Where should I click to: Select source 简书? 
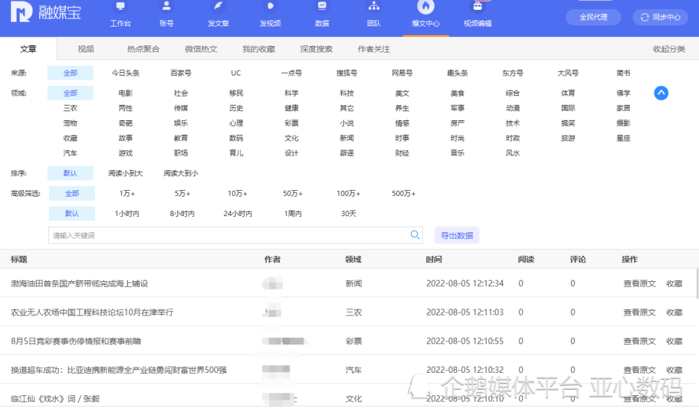click(x=624, y=73)
